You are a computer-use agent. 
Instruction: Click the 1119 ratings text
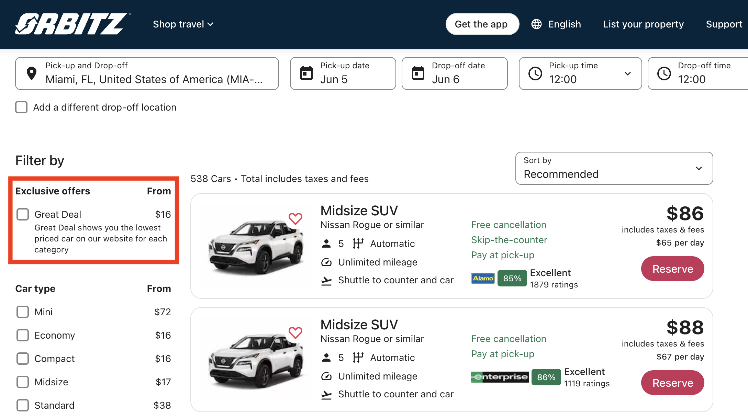click(587, 383)
